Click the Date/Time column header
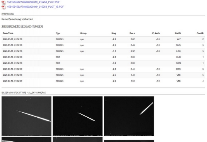Image resolution: width=207 pixels, height=142 pixels. coord(8,33)
